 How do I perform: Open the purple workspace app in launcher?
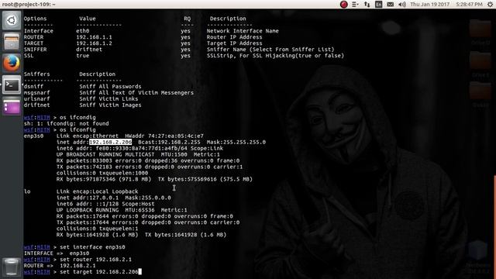coord(12,106)
